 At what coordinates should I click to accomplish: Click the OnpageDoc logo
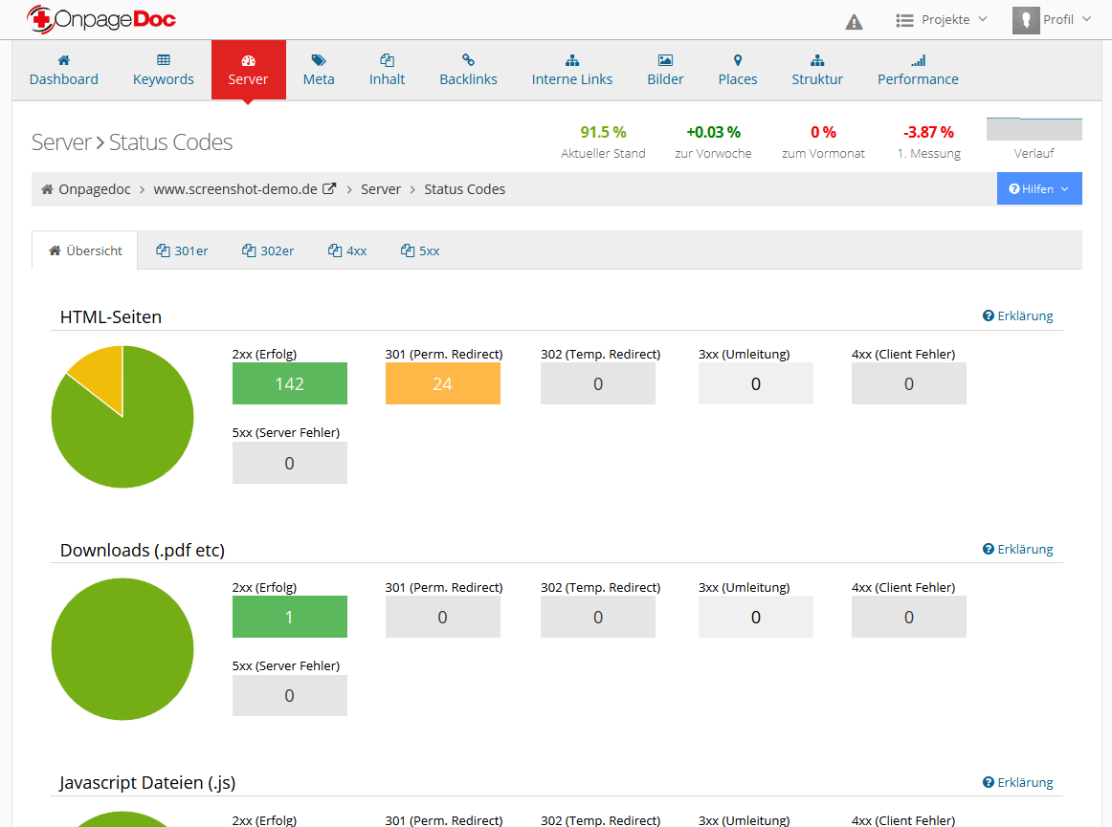[101, 19]
